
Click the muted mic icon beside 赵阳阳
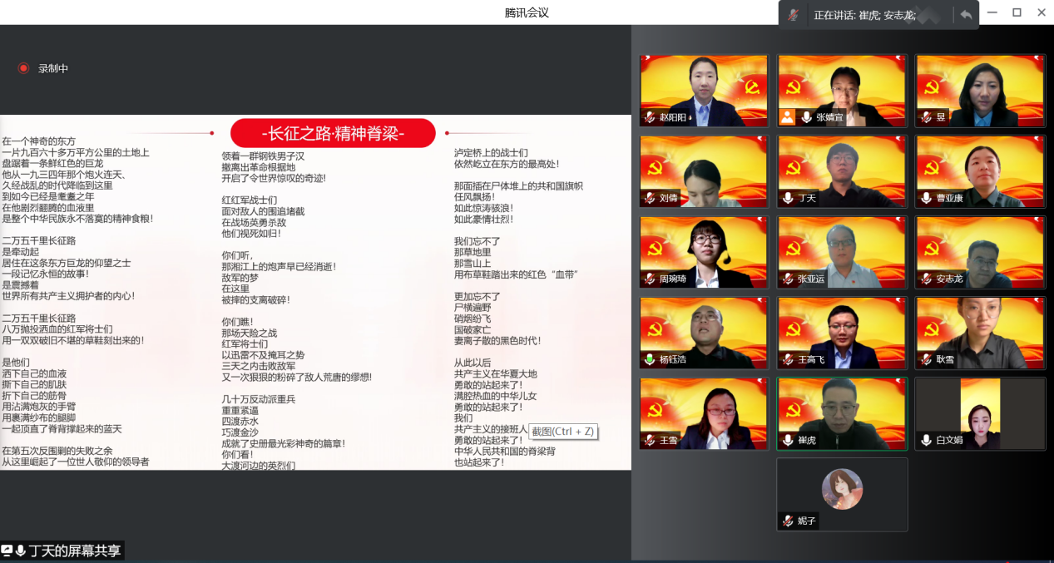tap(650, 117)
